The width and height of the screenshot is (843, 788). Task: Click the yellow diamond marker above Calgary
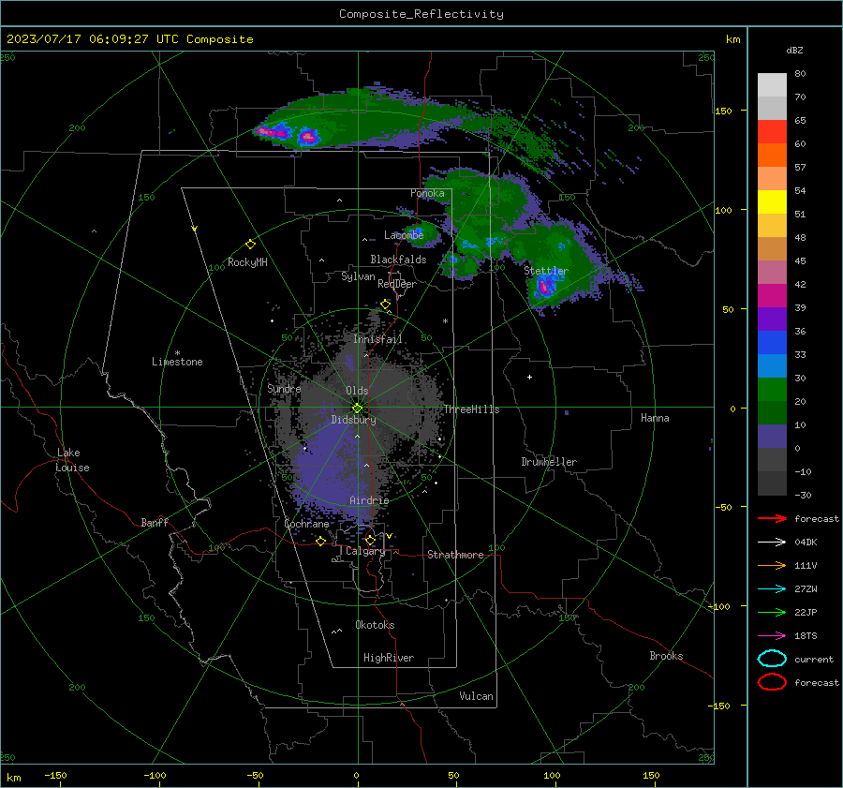point(370,540)
